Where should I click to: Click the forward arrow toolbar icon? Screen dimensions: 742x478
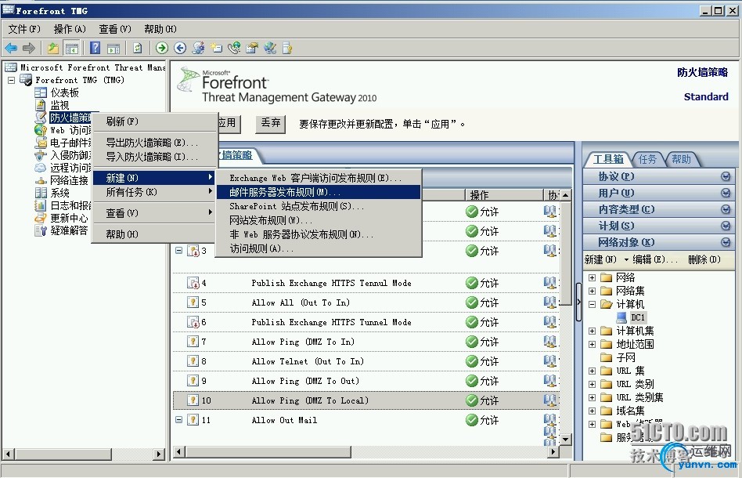pyautogui.click(x=29, y=48)
